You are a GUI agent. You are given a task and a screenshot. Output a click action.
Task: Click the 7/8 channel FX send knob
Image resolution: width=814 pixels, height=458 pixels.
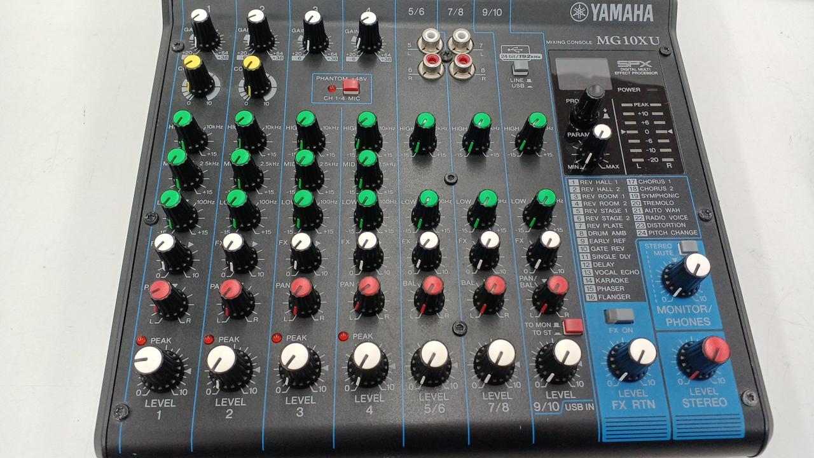pos(486,251)
